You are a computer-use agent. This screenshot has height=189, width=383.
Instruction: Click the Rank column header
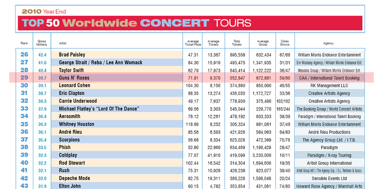(24, 43)
